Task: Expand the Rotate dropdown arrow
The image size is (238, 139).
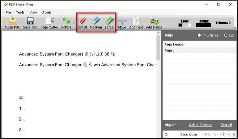Action: point(74,23)
